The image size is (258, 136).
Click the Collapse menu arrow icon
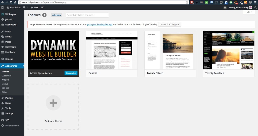tap(3, 125)
